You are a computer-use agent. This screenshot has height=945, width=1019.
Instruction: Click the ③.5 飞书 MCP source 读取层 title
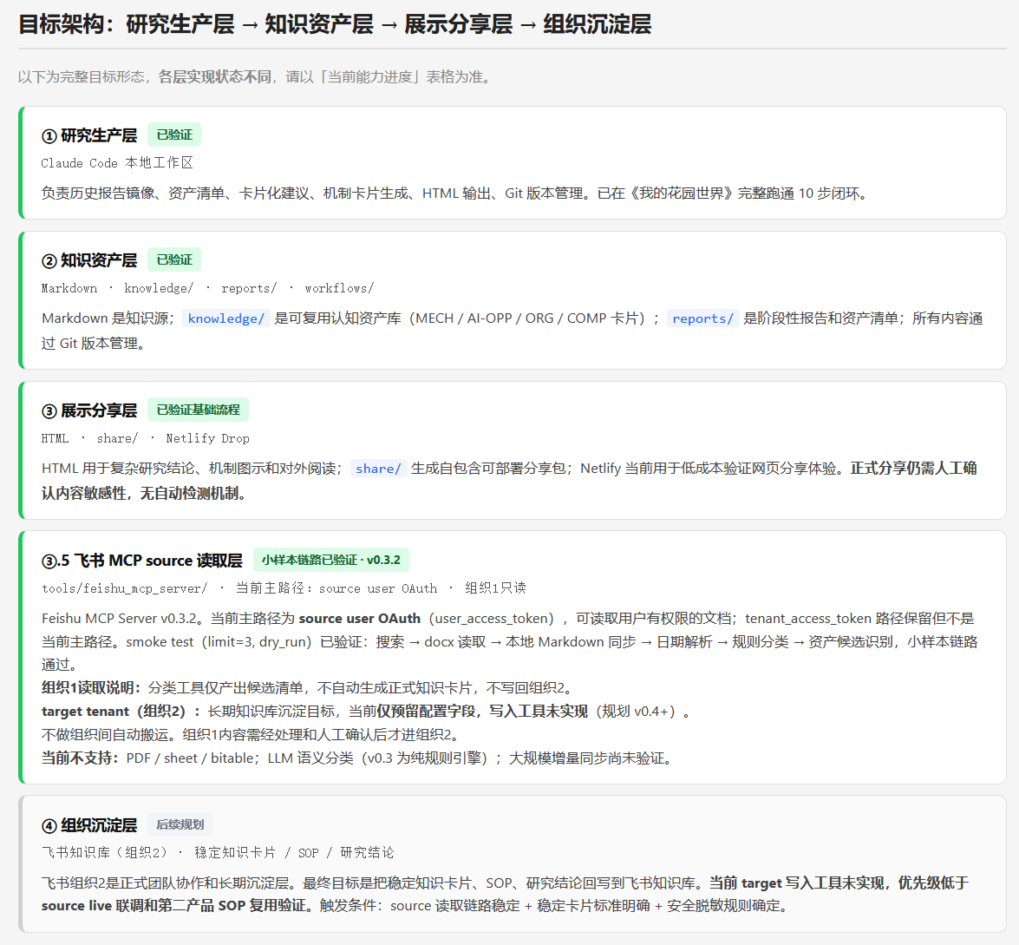coord(141,561)
